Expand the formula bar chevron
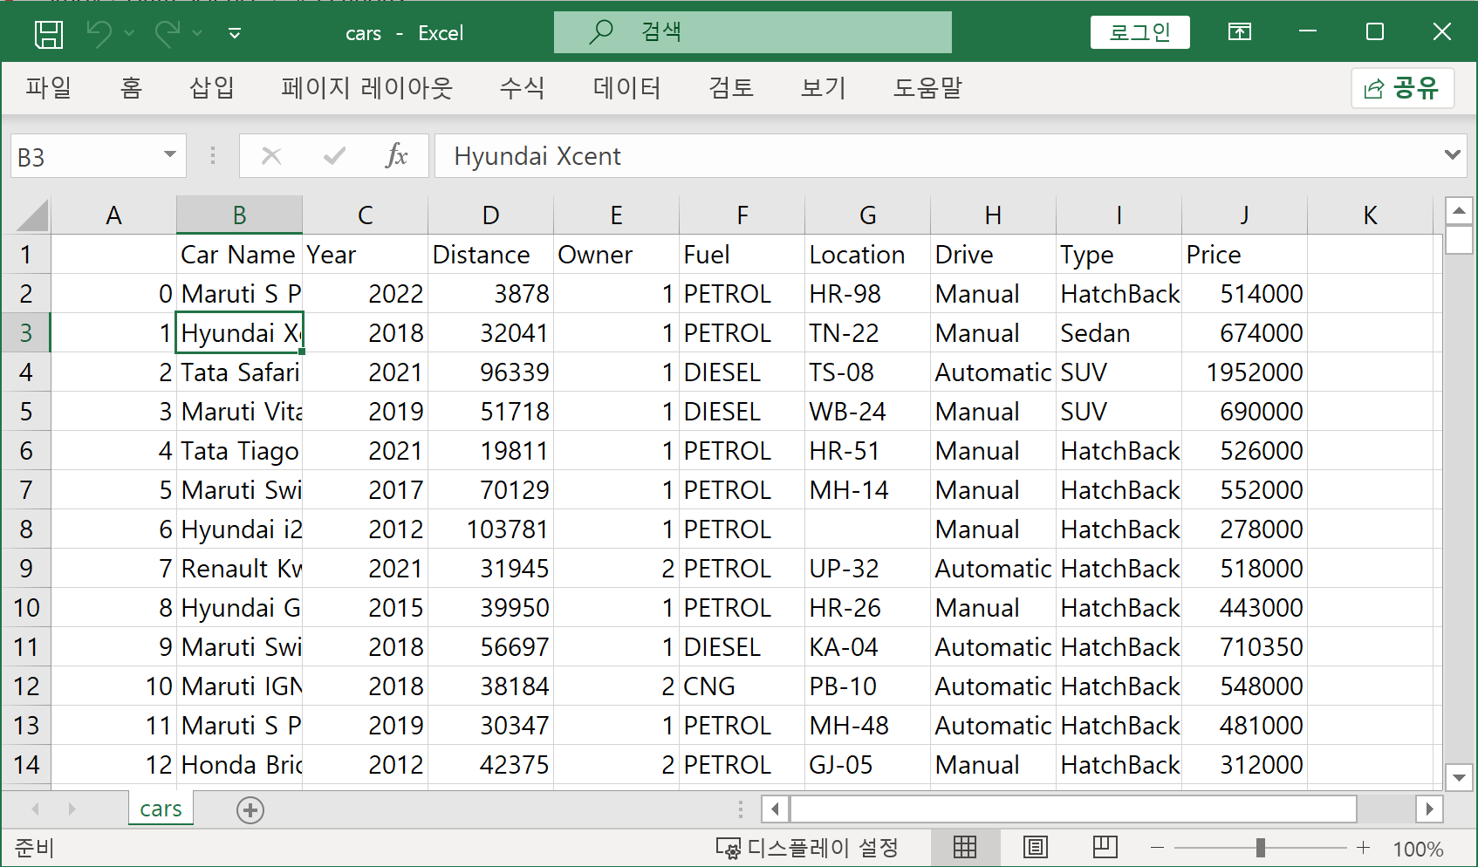 tap(1453, 154)
